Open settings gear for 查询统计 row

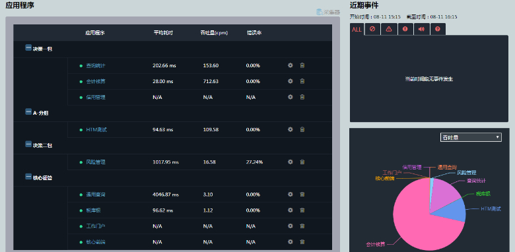[291, 65]
